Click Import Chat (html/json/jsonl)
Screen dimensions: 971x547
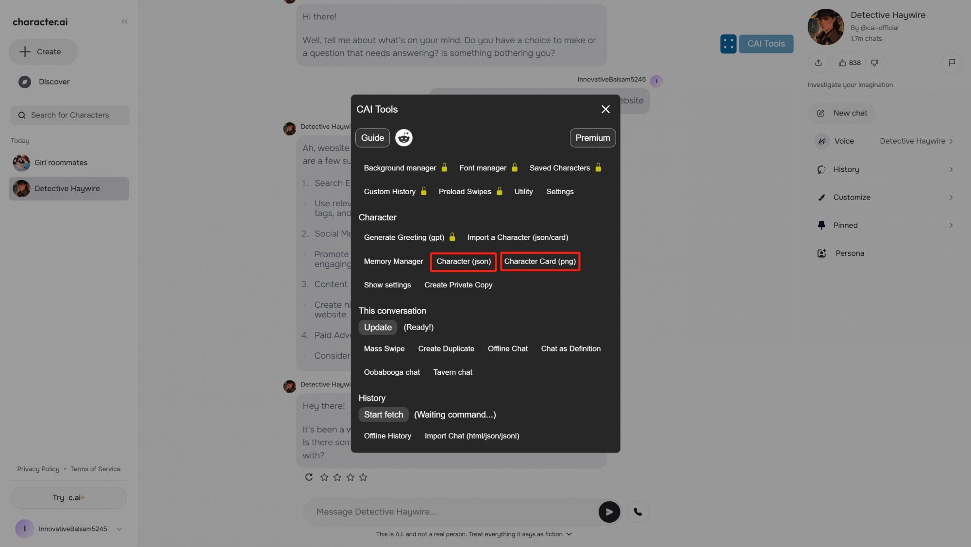[471, 436]
